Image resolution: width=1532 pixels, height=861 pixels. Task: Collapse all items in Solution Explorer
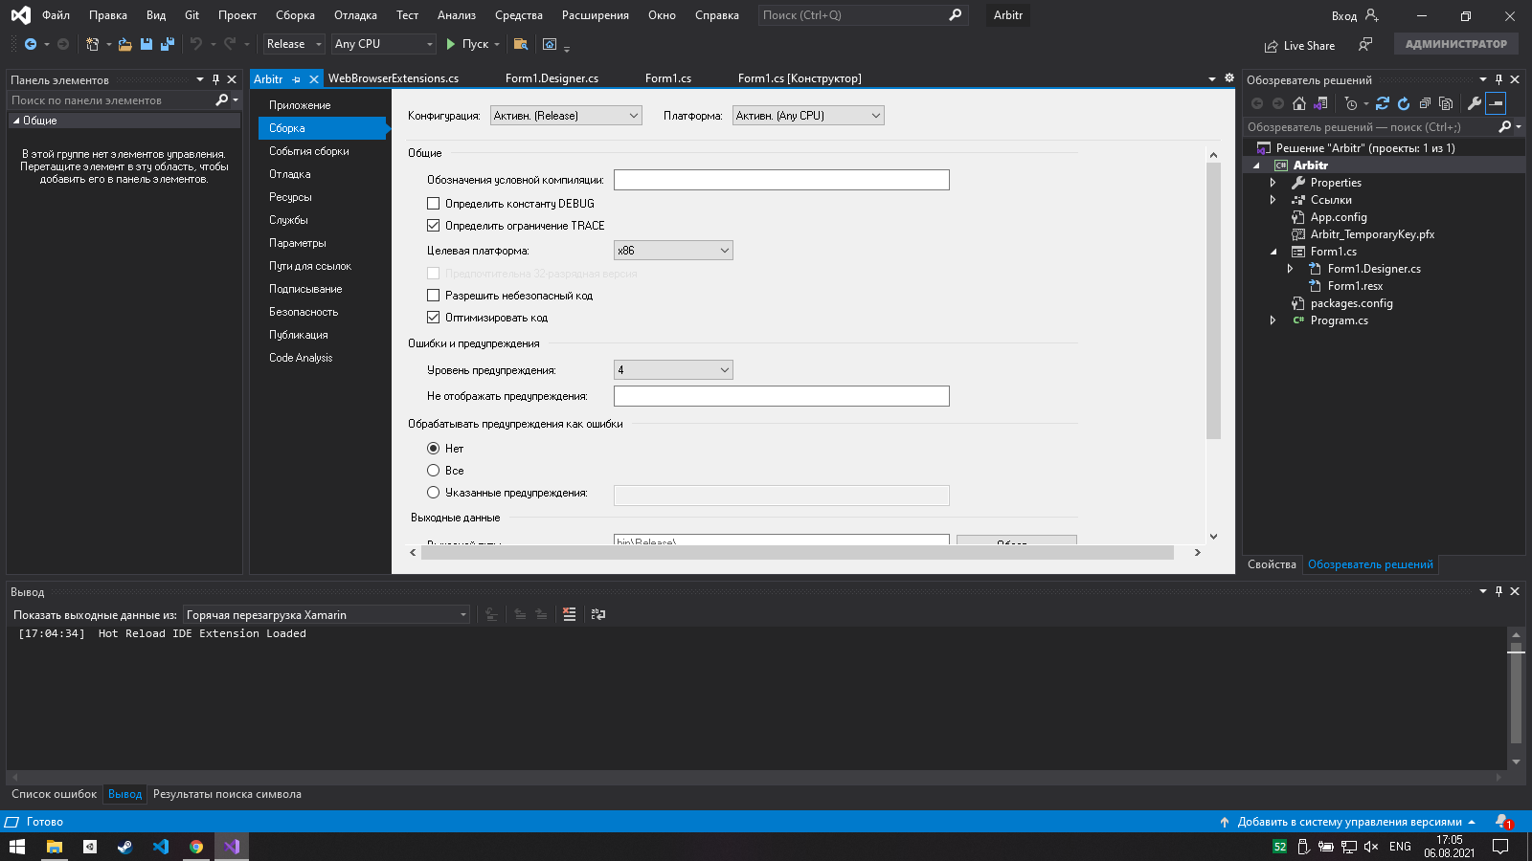pos(1425,103)
